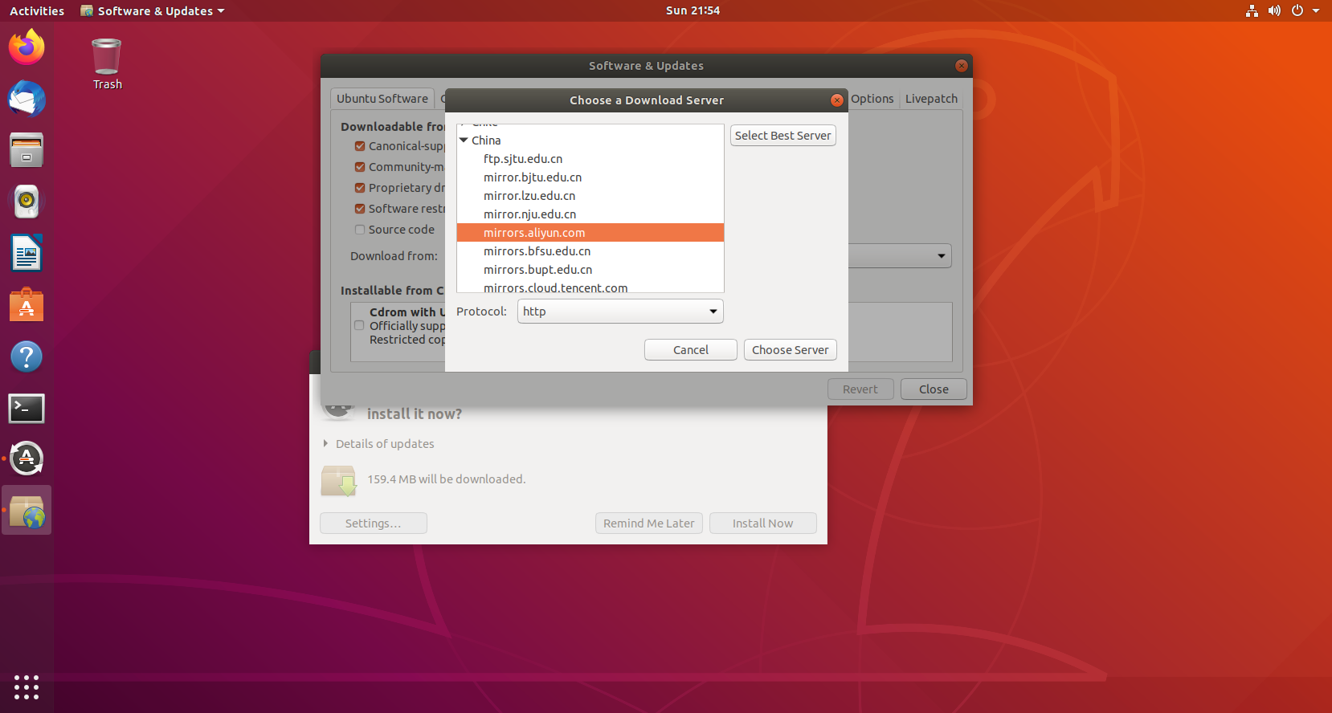Click the Revert button
This screenshot has height=713, width=1332.
click(860, 389)
